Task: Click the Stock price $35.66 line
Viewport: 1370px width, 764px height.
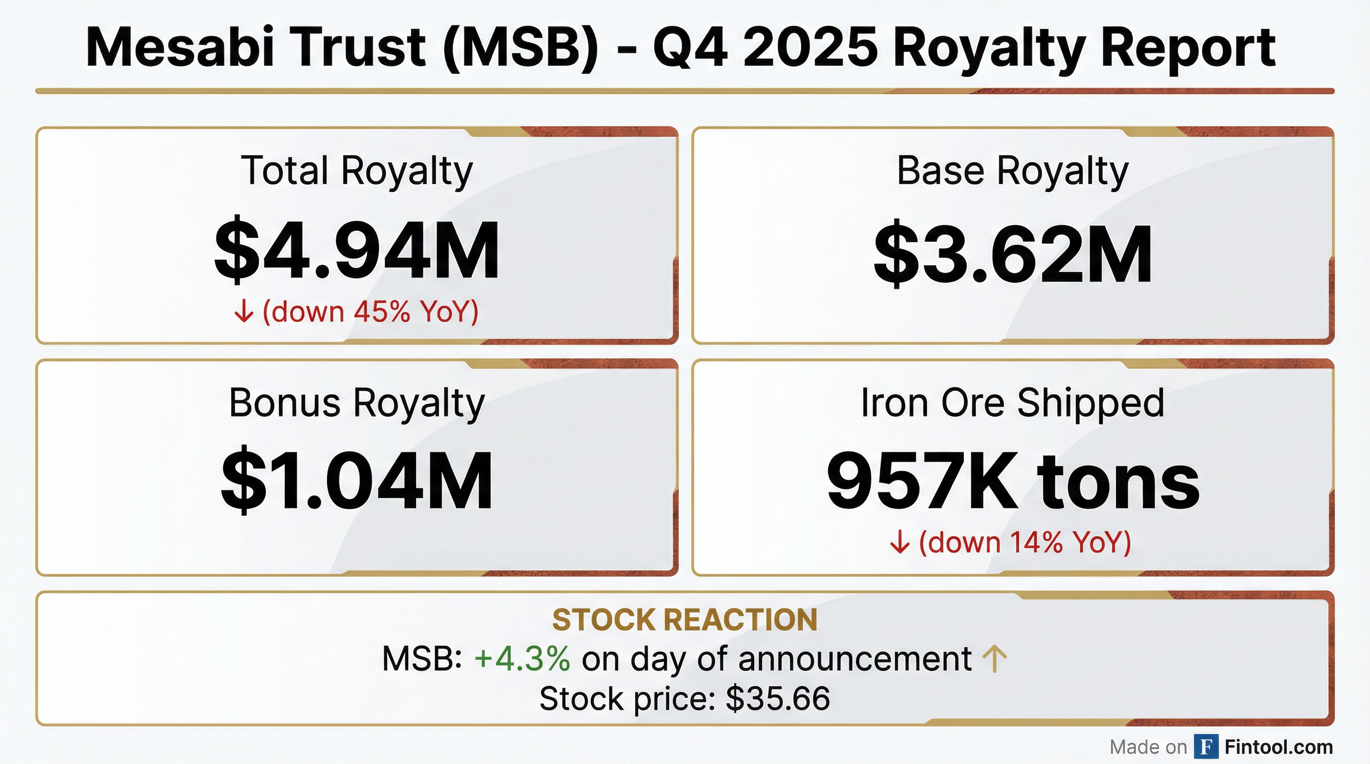Action: coord(685,698)
